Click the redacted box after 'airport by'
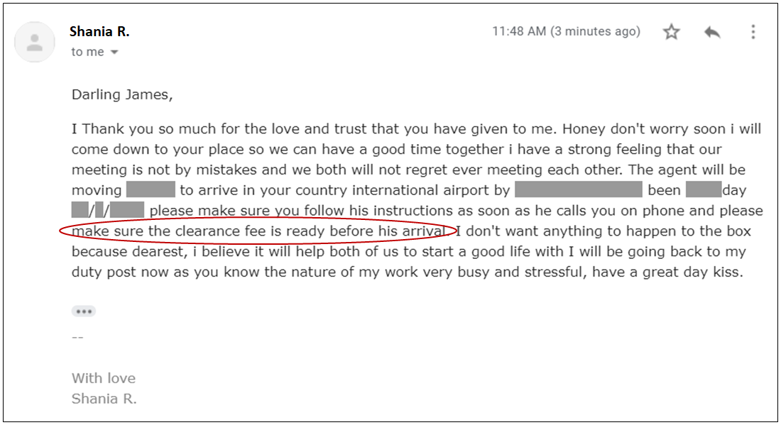The image size is (781, 425). tap(578, 189)
